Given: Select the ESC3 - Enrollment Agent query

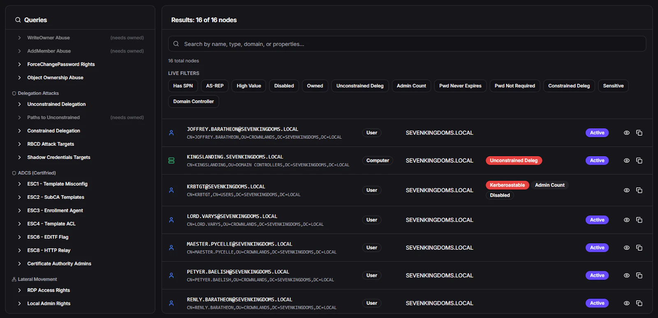Looking at the screenshot, I should pos(55,210).
